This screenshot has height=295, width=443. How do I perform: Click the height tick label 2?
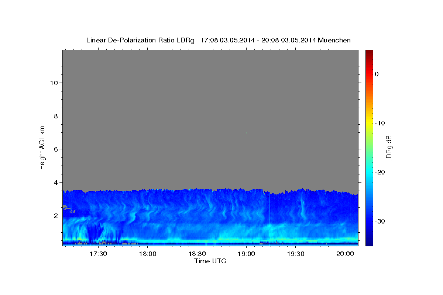pos(55,215)
